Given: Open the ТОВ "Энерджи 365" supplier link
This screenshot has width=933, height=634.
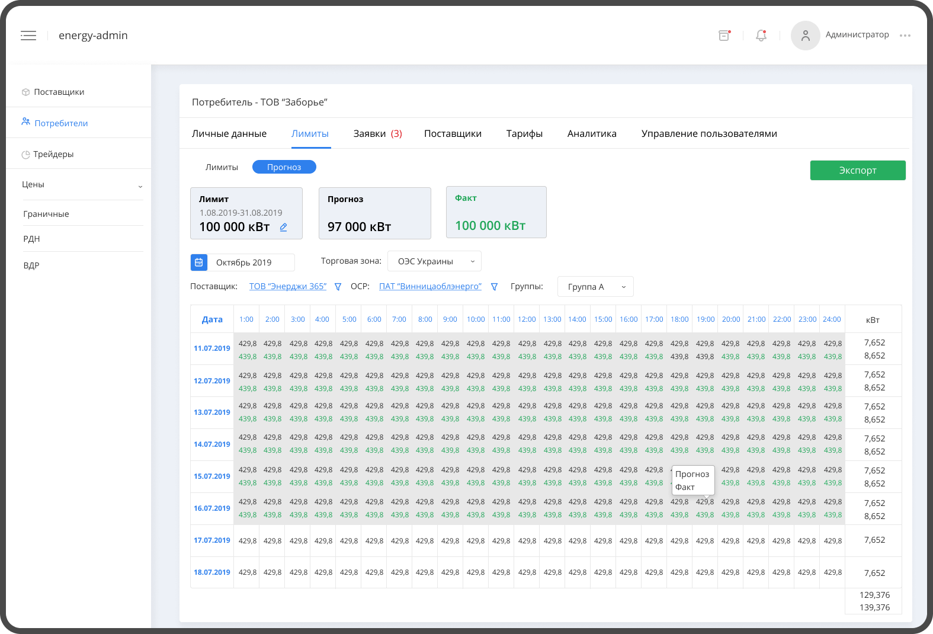Looking at the screenshot, I should click(x=288, y=286).
